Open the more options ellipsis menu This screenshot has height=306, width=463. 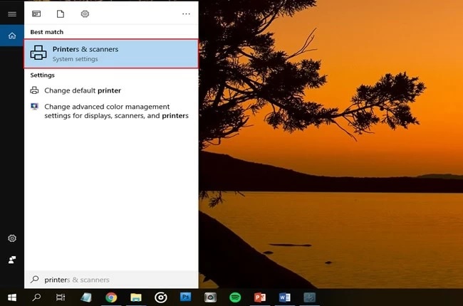[x=186, y=14]
